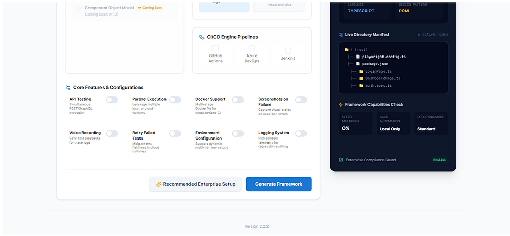510x236 pixels.
Task: Click the visual analytics card
Action: pos(279,7)
